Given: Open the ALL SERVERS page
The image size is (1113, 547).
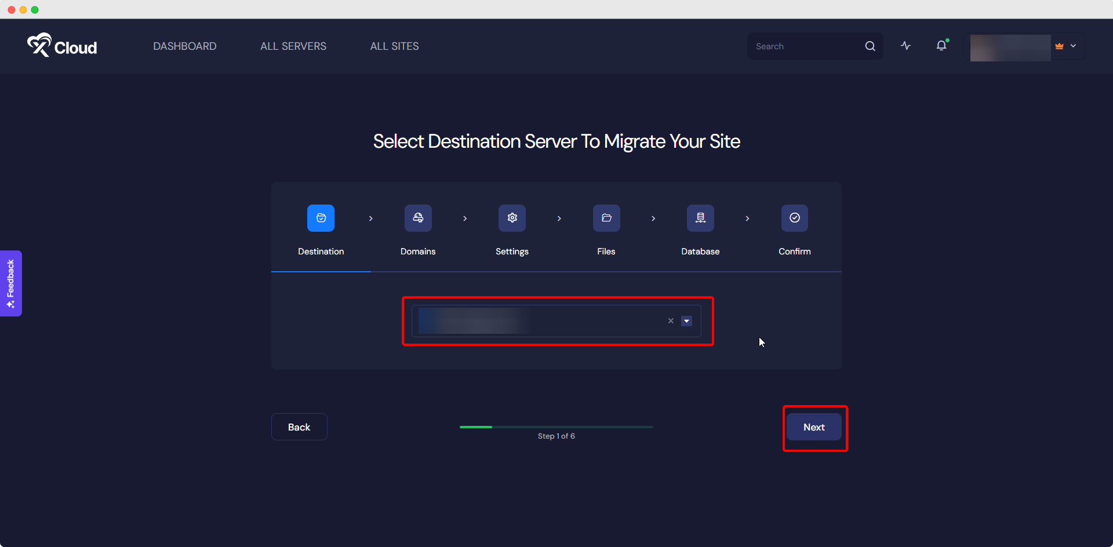Looking at the screenshot, I should coord(293,46).
